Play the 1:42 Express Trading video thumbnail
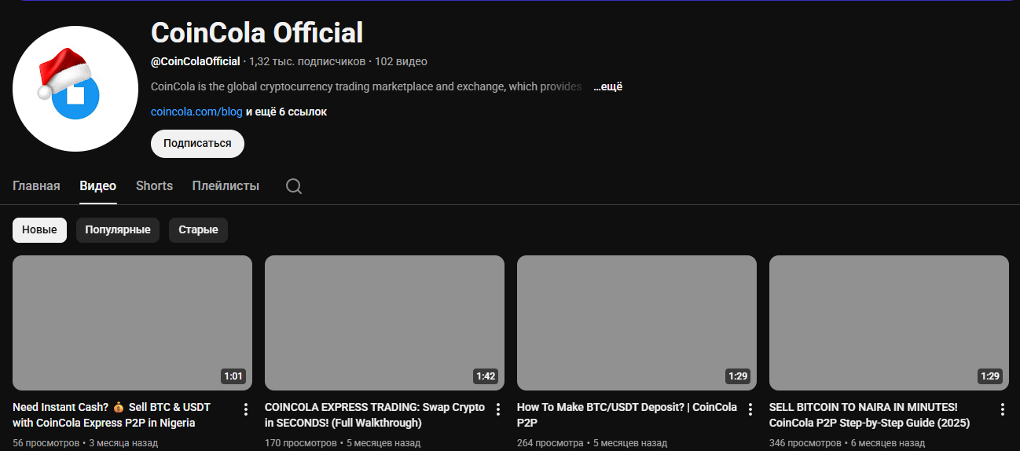The height and width of the screenshot is (451, 1020). (384, 322)
